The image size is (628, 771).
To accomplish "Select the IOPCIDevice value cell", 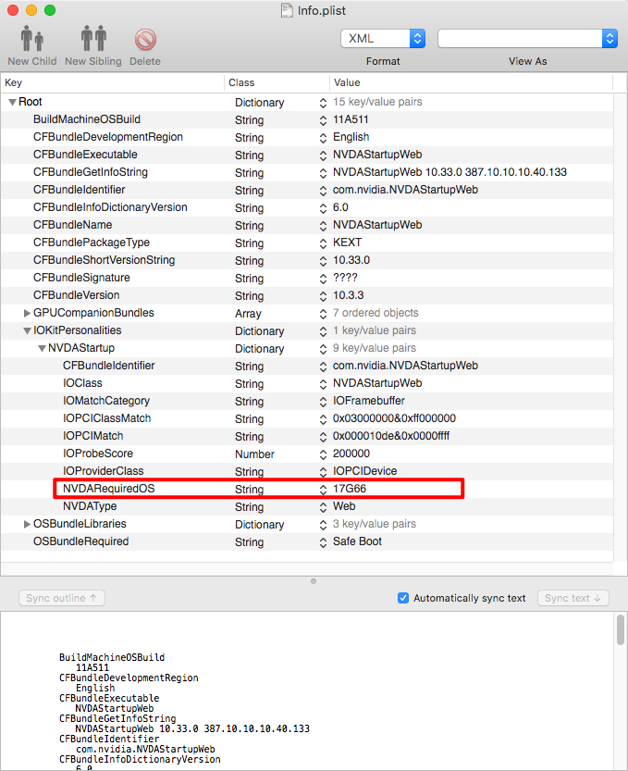I will [364, 471].
